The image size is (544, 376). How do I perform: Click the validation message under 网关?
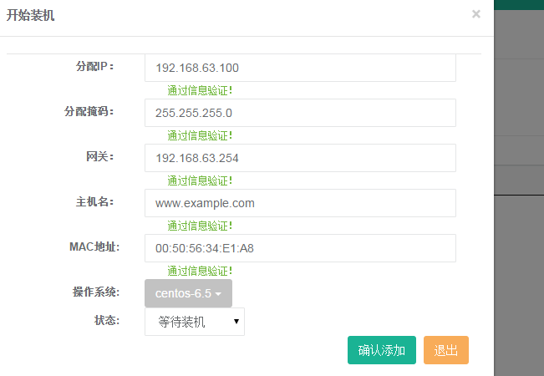coord(200,180)
